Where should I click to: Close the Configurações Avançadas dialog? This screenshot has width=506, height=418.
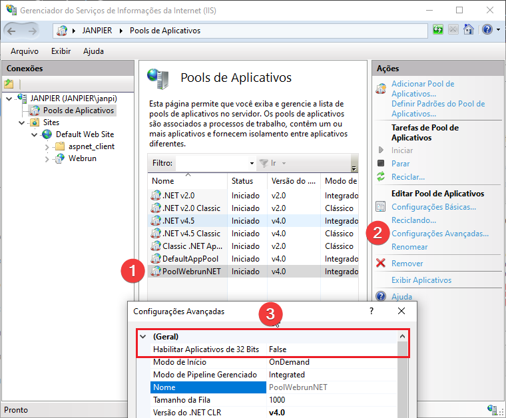401,311
